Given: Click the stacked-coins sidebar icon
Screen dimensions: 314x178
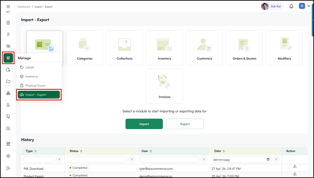Looking at the screenshot, I should [8, 46].
